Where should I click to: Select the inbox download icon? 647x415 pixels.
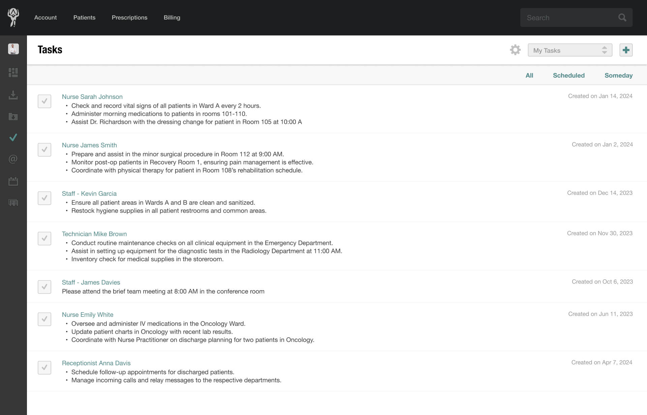point(13,95)
